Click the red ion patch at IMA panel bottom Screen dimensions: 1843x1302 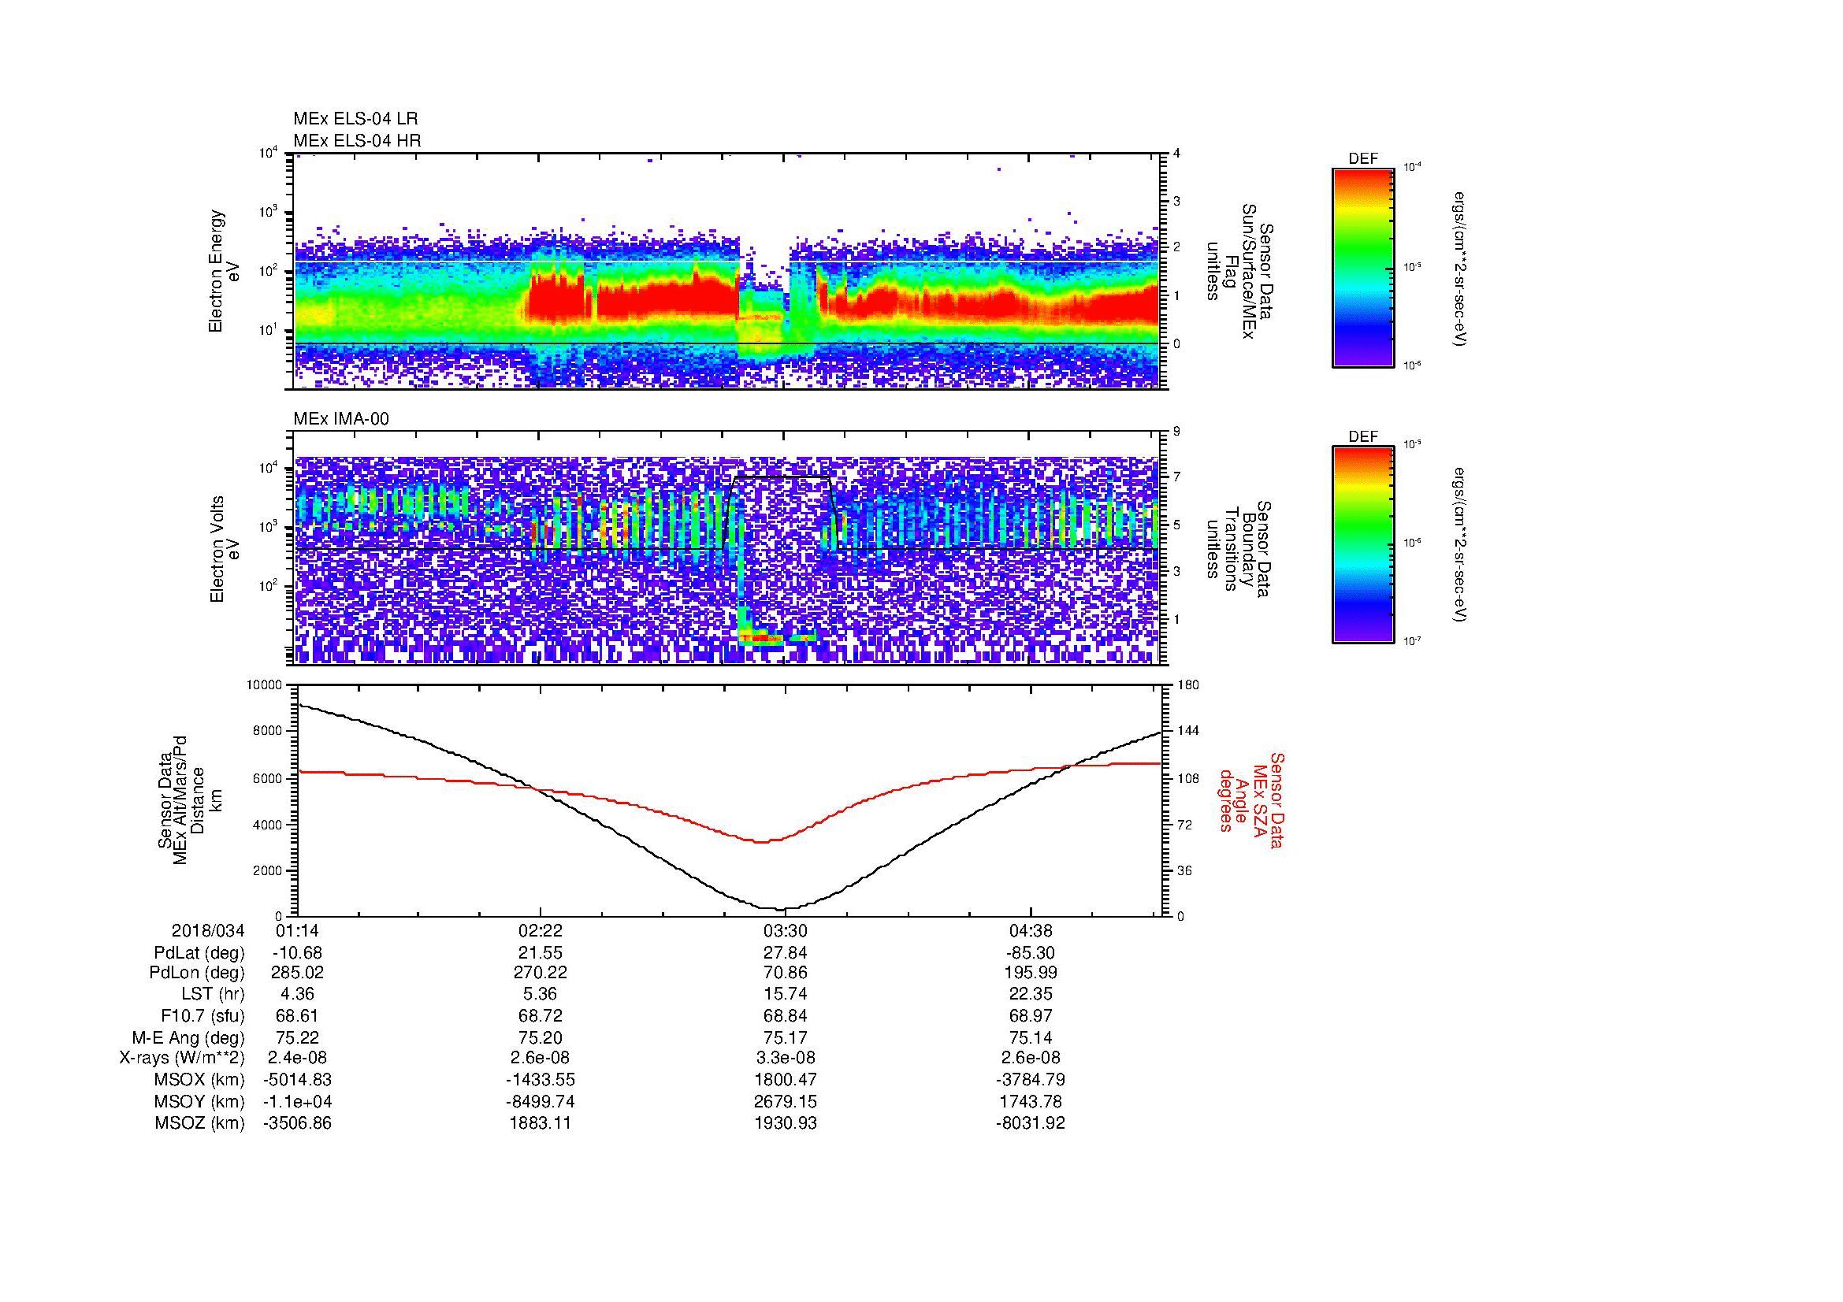coord(762,639)
